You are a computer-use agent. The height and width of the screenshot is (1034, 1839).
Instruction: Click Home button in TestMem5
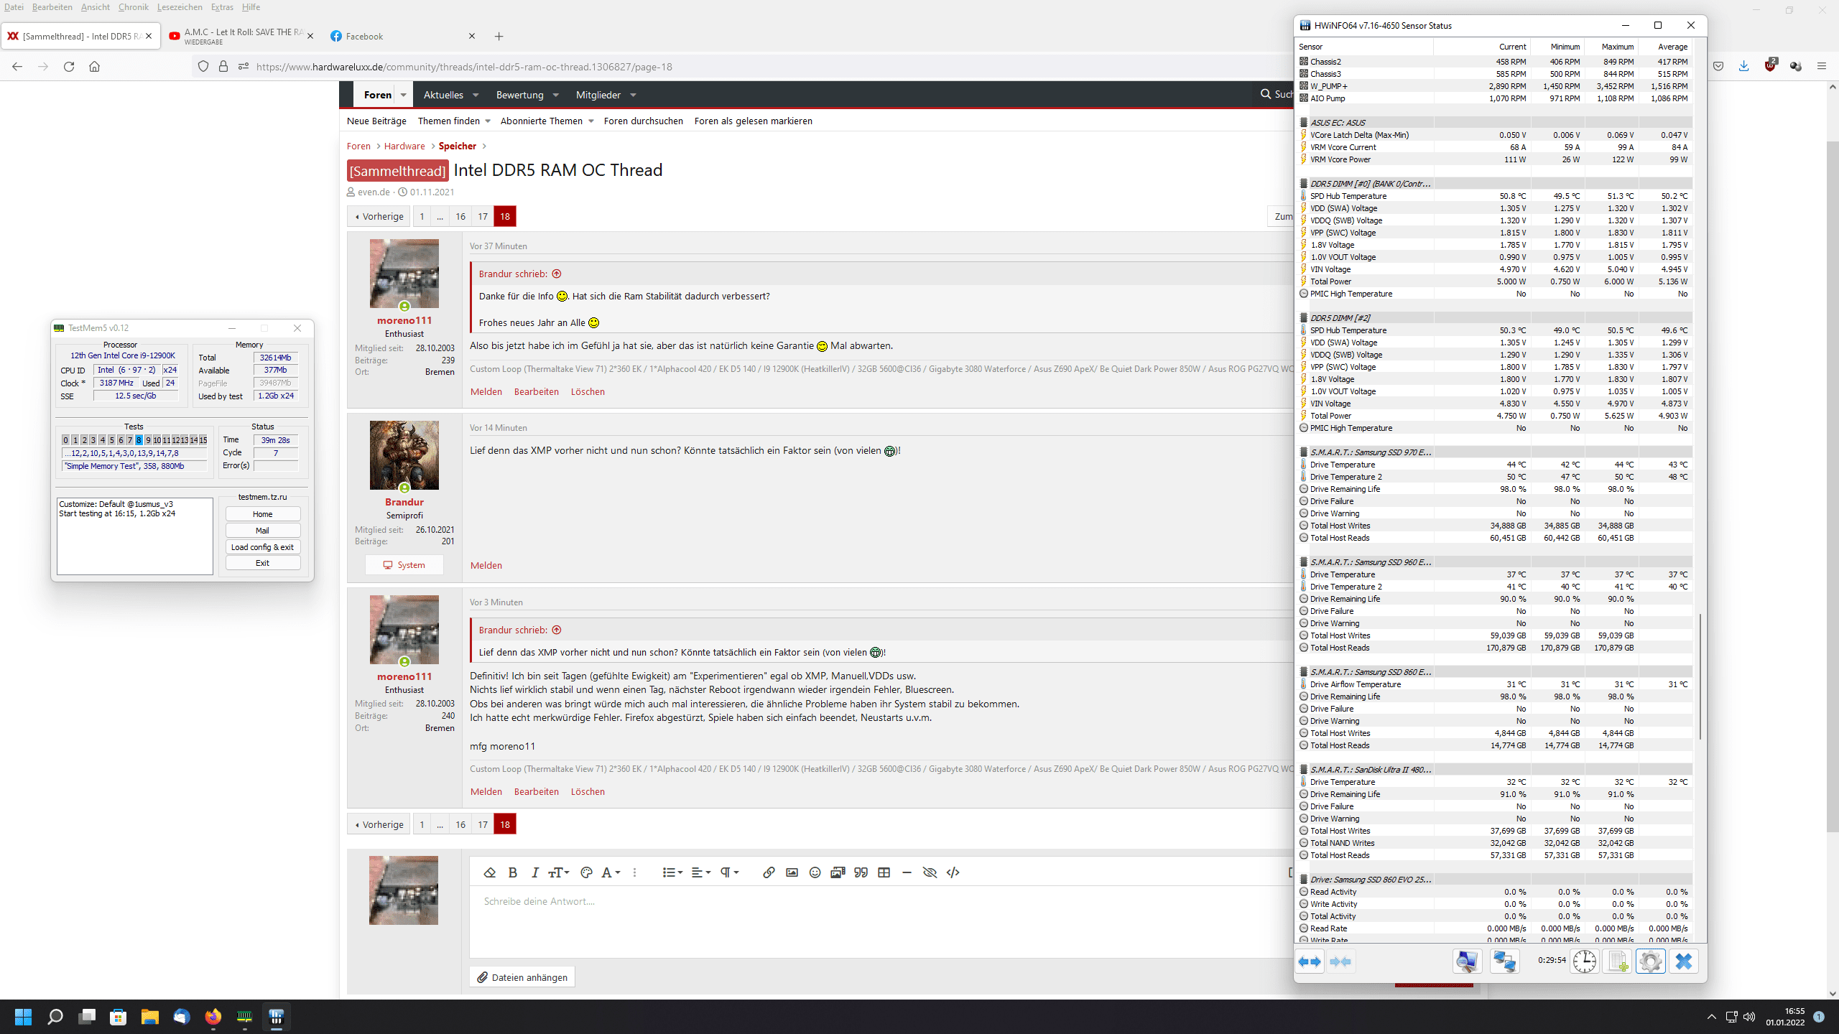click(x=262, y=514)
